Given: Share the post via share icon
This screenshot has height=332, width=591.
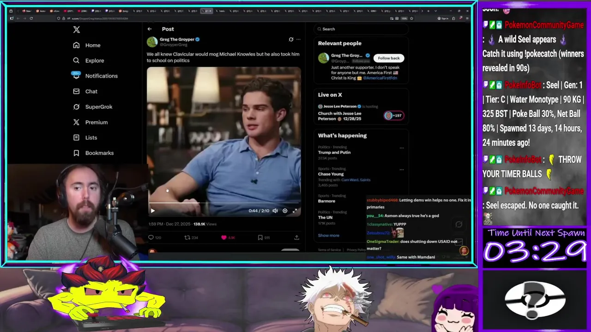Looking at the screenshot, I should click(x=296, y=237).
